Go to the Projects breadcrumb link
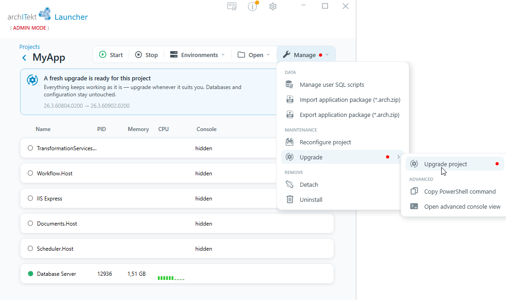This screenshot has height=300, width=506. point(29,47)
